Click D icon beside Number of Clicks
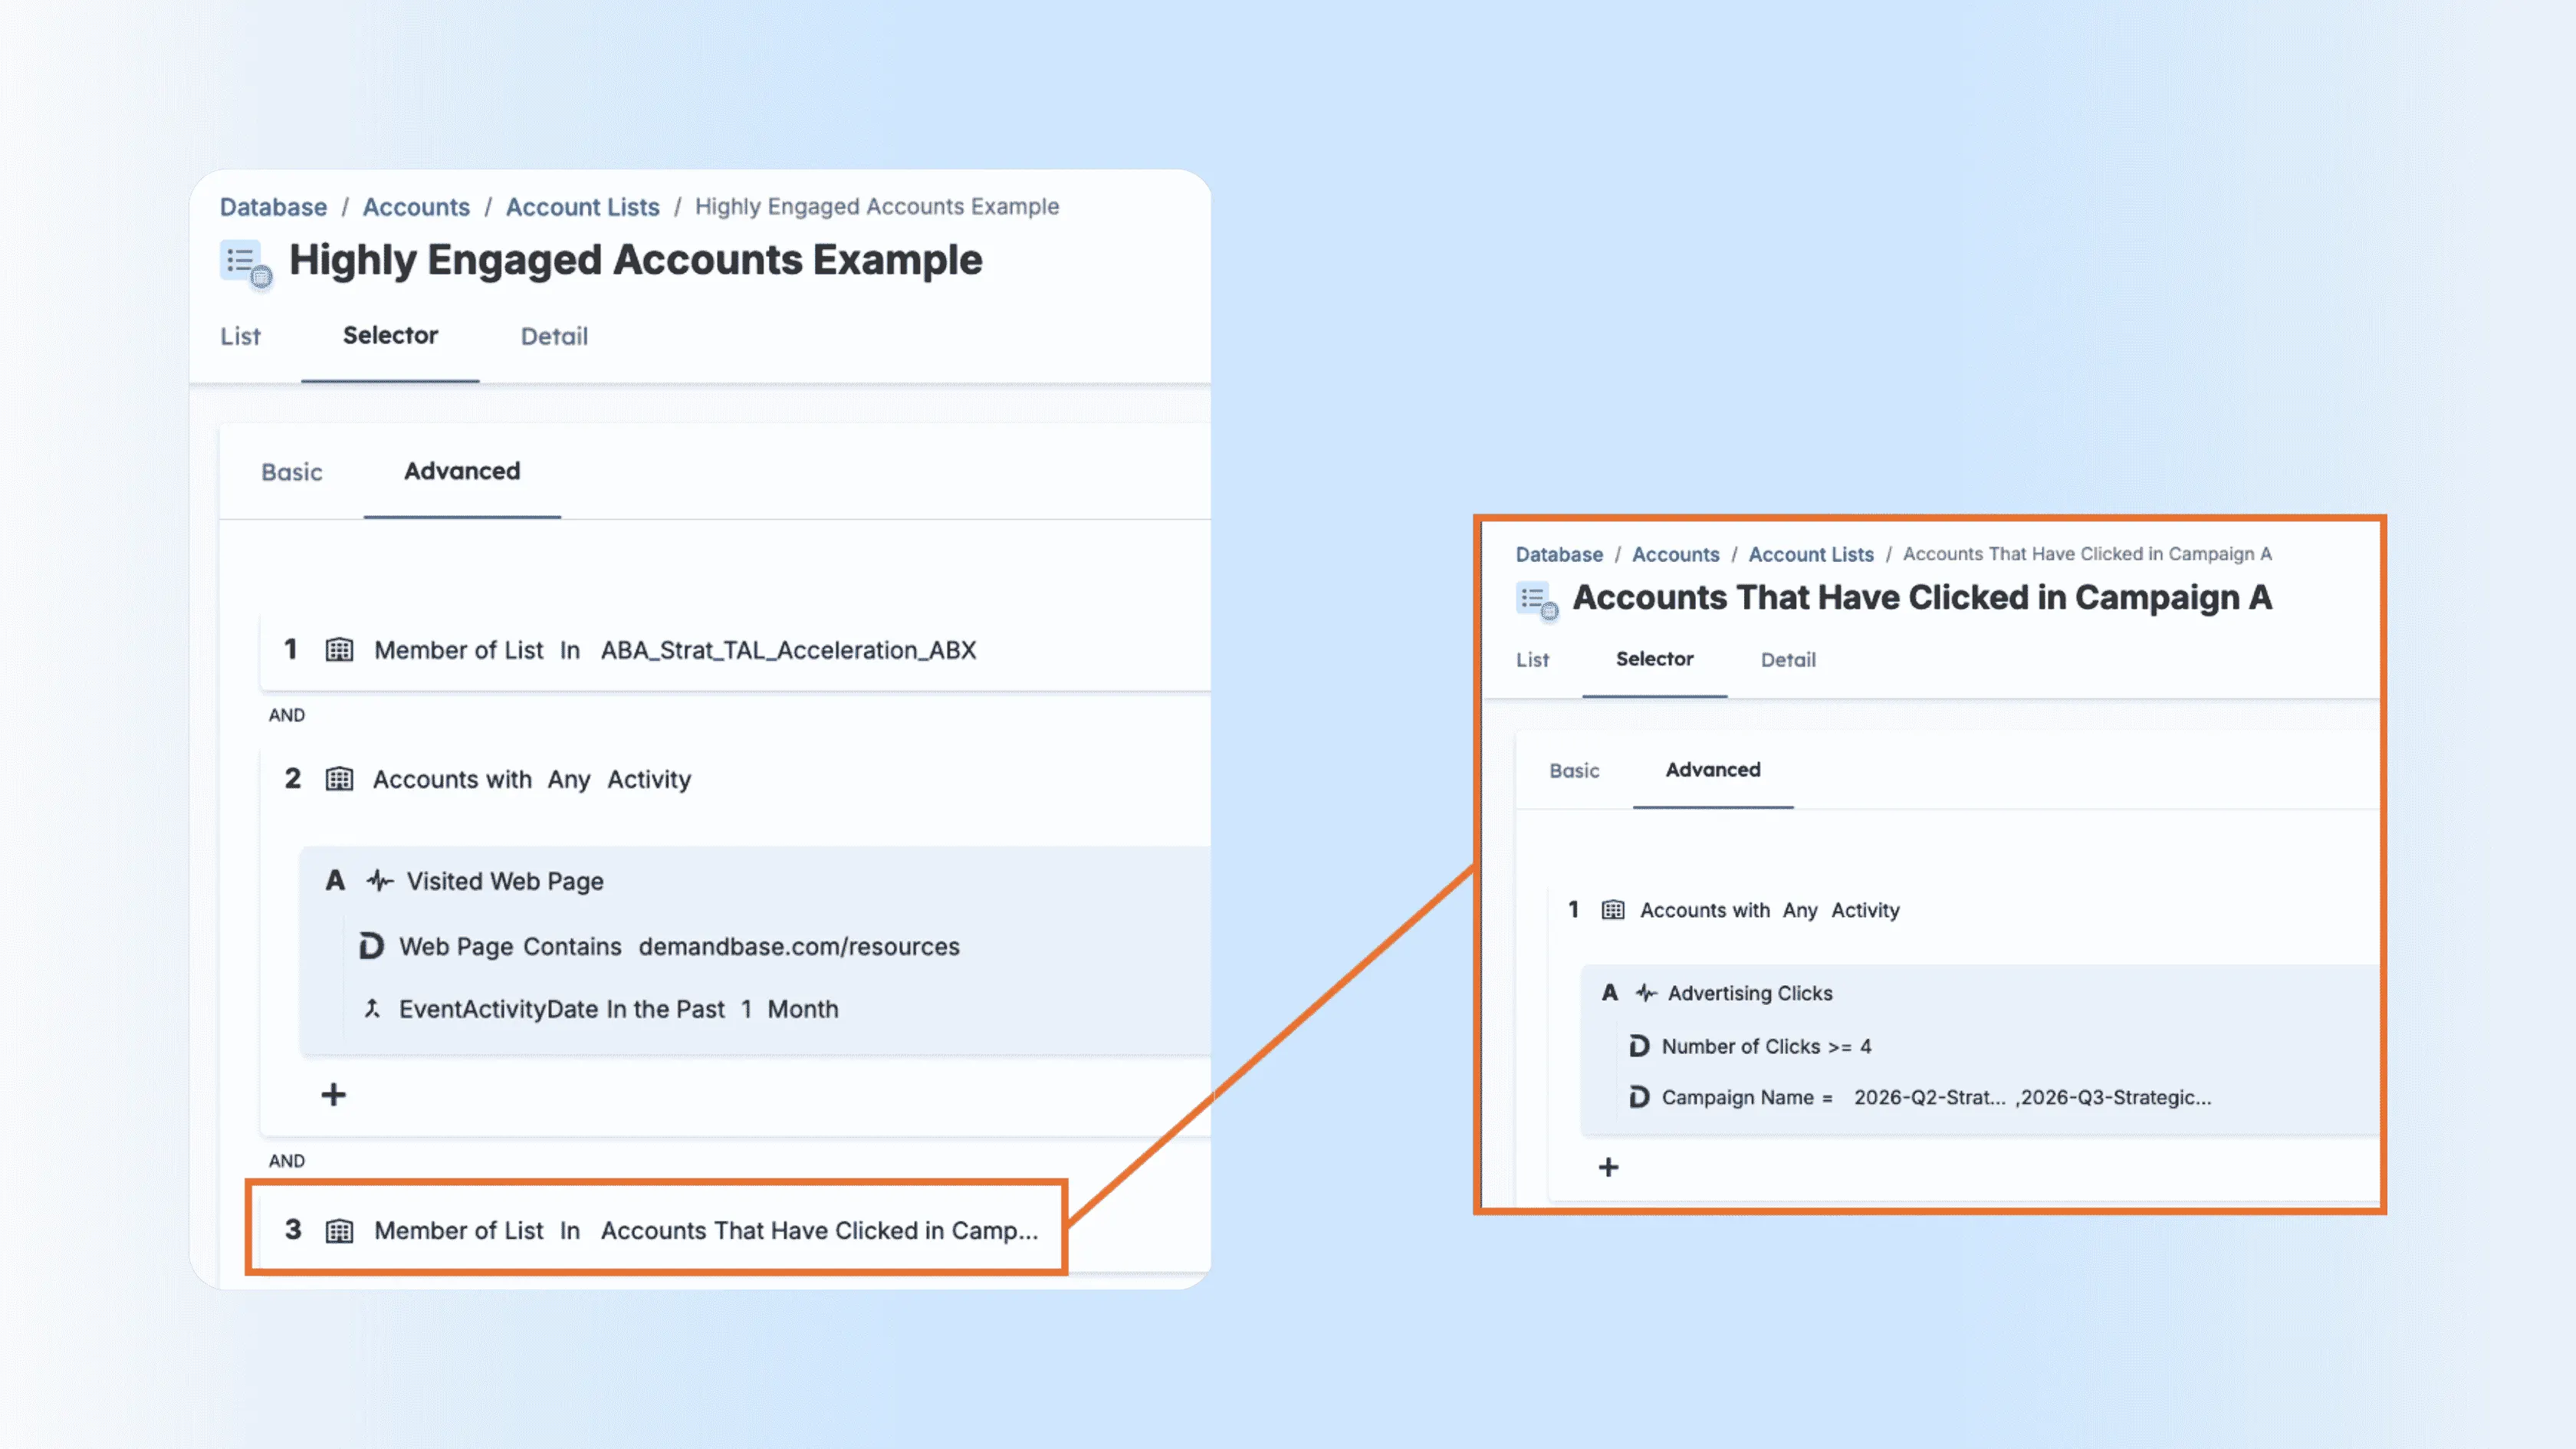This screenshot has width=2576, height=1449. [x=1639, y=1046]
